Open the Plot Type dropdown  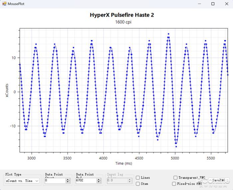coord(22,181)
